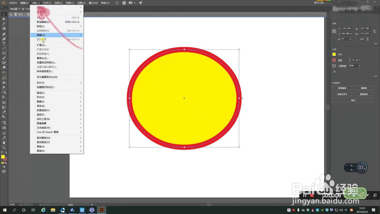Expand the Hide submenu item
This screenshot has height=214, width=380.
(57, 35)
